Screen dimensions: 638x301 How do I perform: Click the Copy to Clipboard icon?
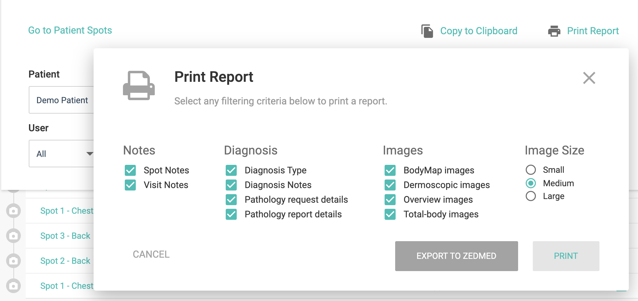click(x=427, y=31)
